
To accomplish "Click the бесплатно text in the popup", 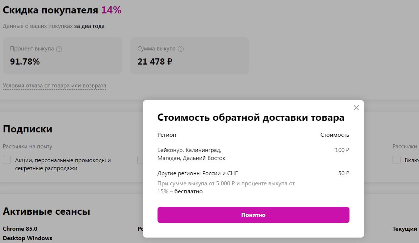I will point(188,191).
